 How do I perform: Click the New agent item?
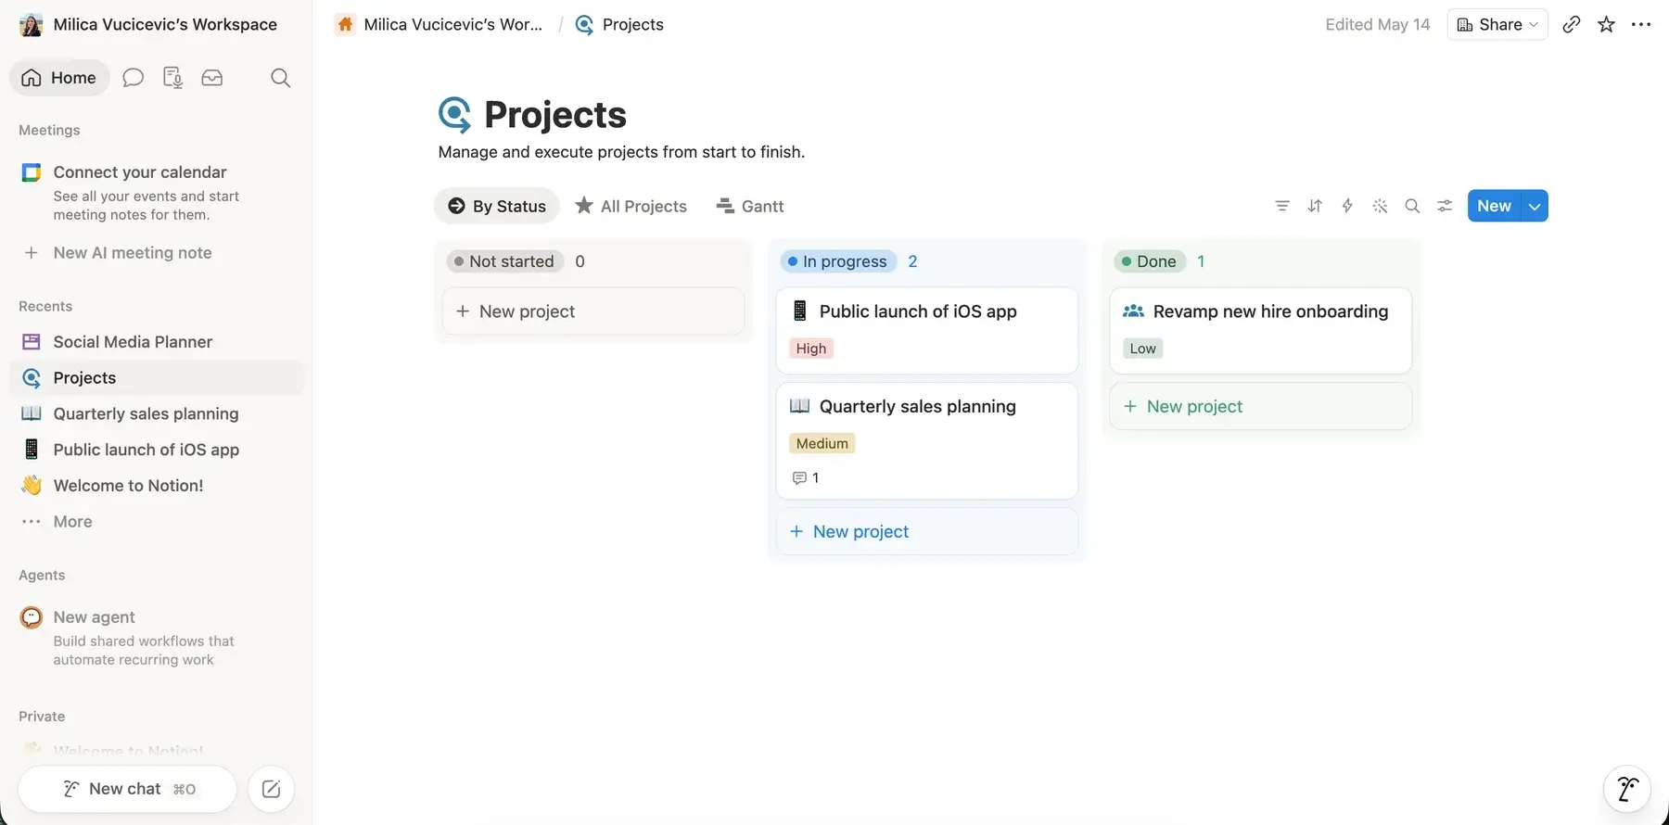click(x=94, y=617)
